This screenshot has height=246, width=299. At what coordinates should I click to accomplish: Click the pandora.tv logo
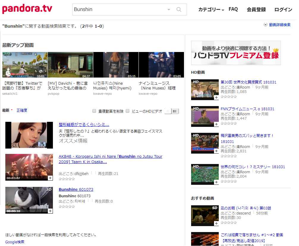click(x=27, y=9)
